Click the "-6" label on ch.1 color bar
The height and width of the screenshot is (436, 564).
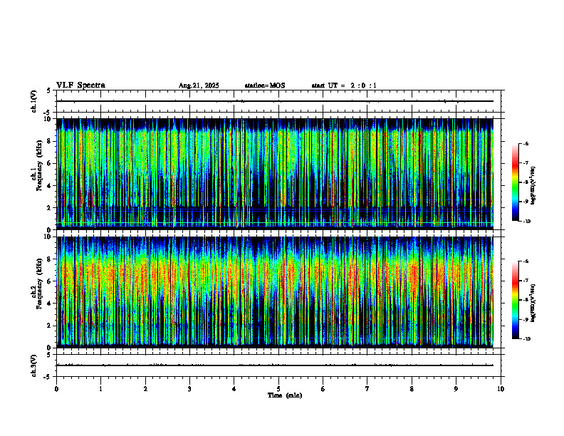pos(526,144)
